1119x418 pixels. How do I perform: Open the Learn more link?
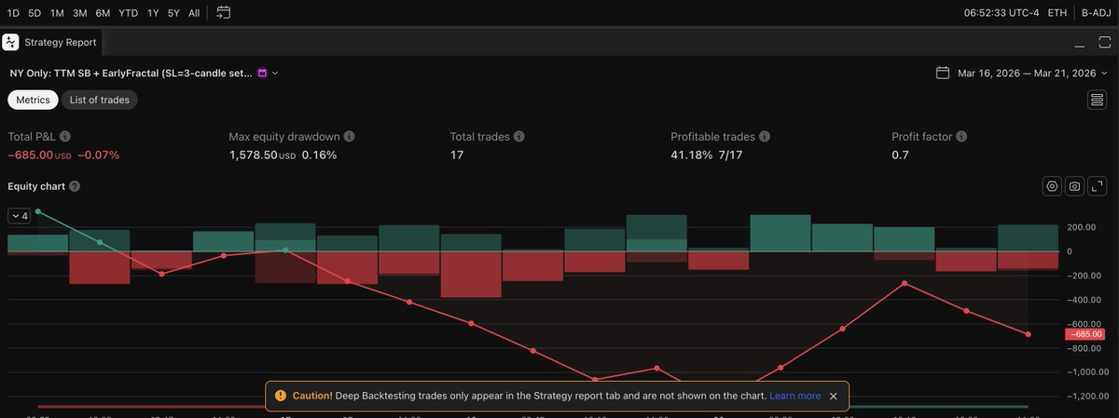click(794, 396)
